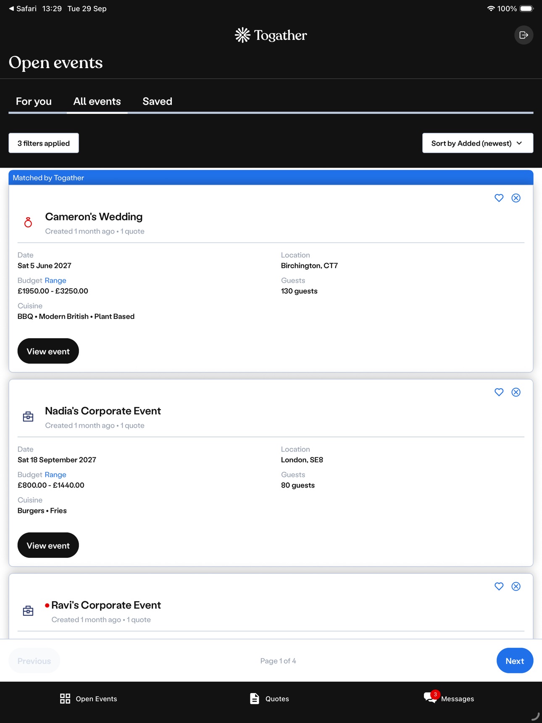The width and height of the screenshot is (542, 723).
Task: Open the Quotes section in the bottom bar
Action: click(269, 699)
